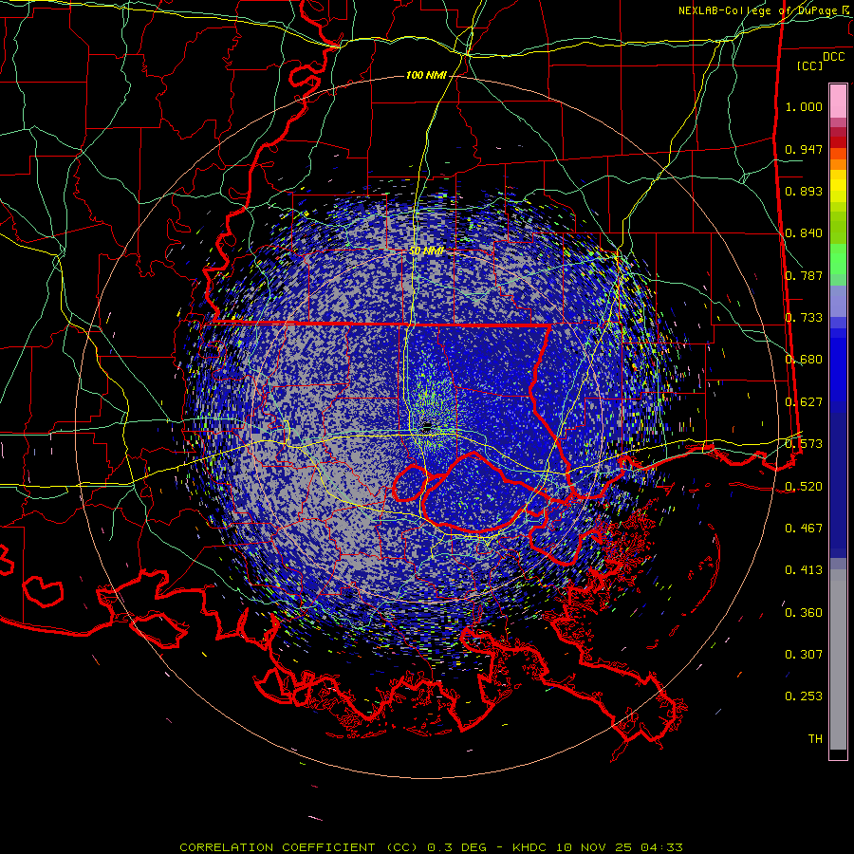
Task: Click the CORRELATION COEFFICIENT (CC) caption text
Action: 299,847
